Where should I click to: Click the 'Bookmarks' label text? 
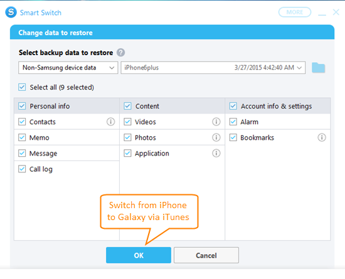pos(257,138)
